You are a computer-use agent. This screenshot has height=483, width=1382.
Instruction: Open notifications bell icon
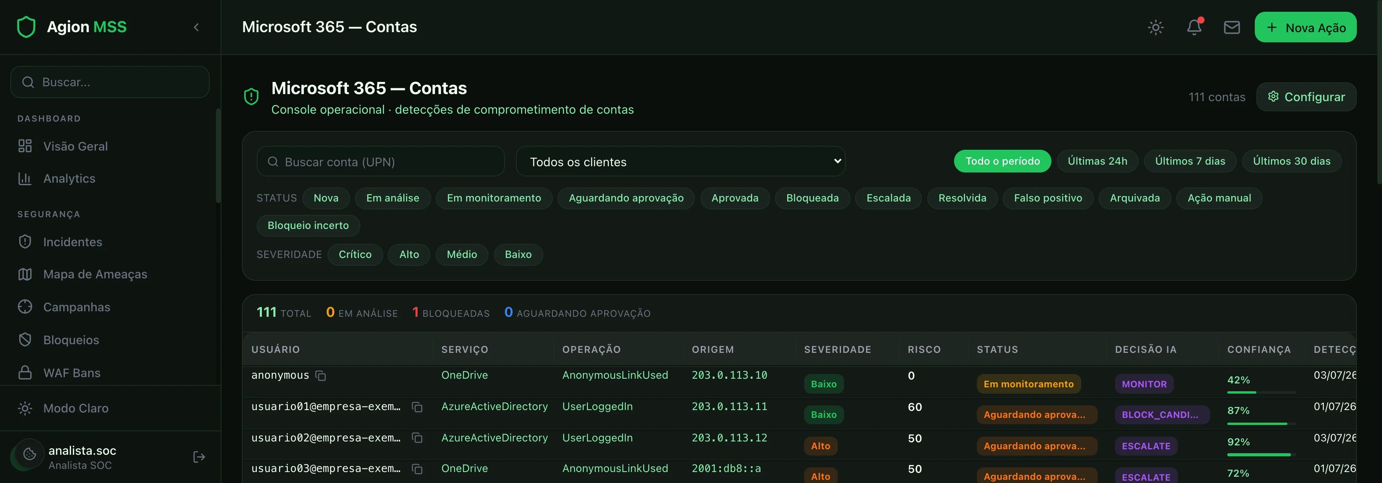1194,27
